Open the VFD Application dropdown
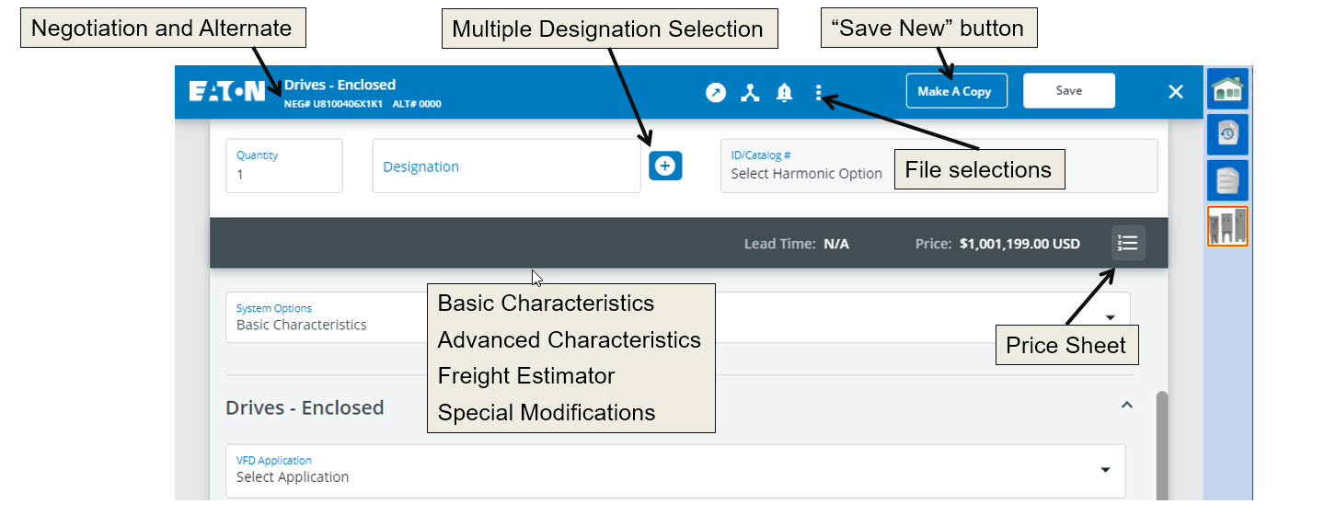This screenshot has height=527, width=1336. 675,470
